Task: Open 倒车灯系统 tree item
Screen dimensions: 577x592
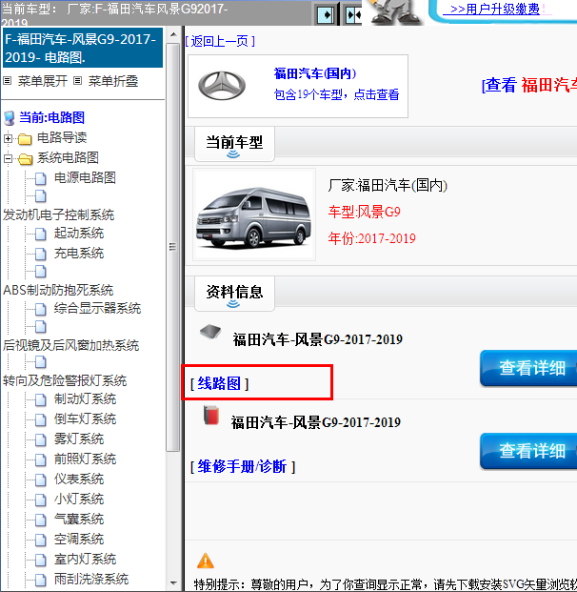Action: coord(85,419)
